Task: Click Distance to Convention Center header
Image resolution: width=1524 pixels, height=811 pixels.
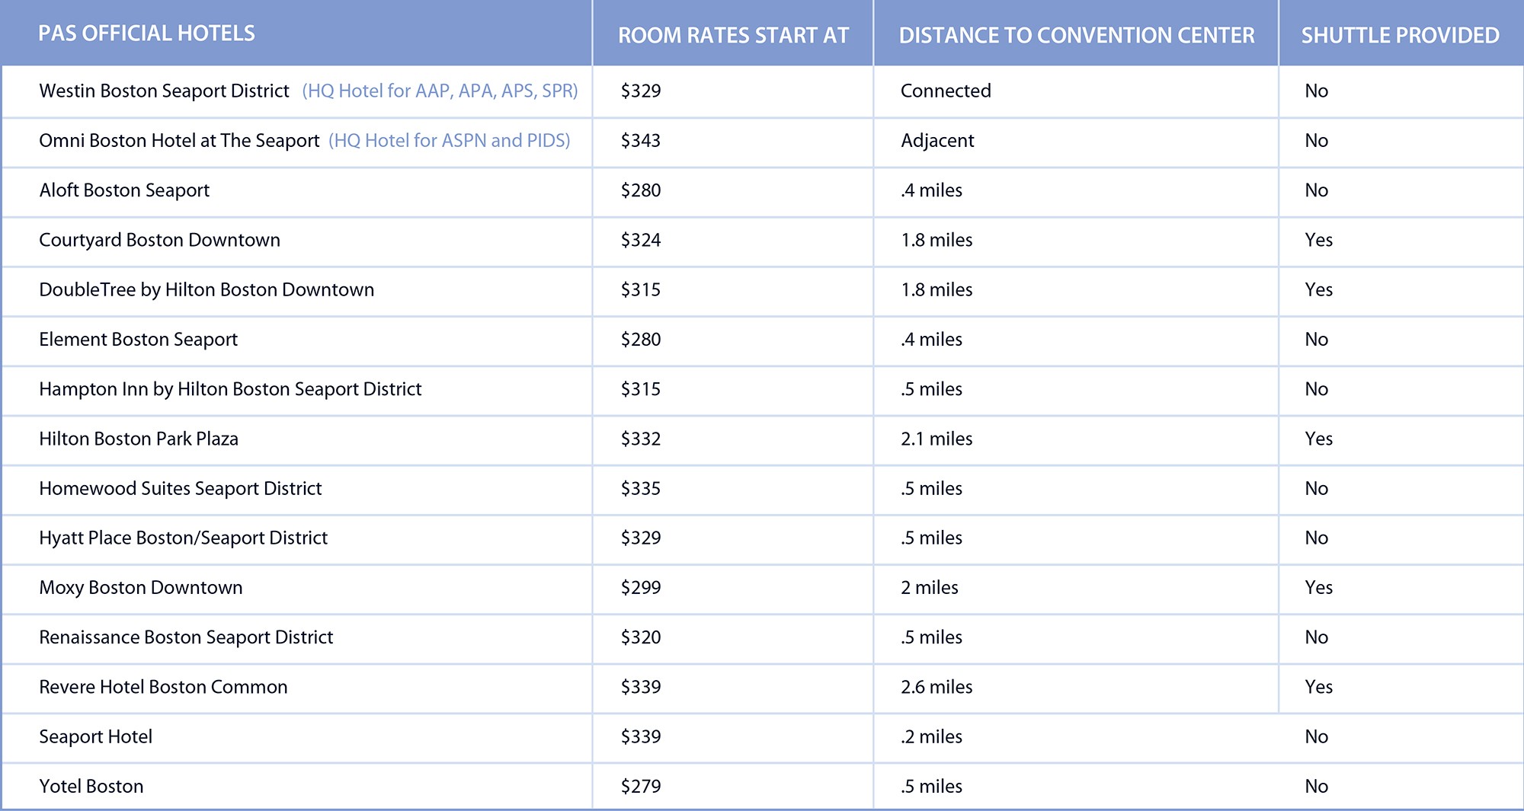Action: coord(1076,36)
